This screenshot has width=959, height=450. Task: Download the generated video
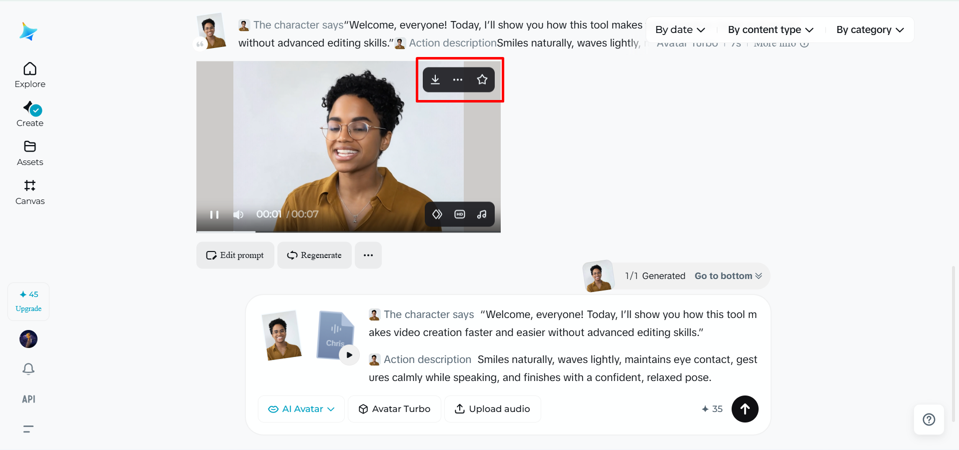pos(435,79)
